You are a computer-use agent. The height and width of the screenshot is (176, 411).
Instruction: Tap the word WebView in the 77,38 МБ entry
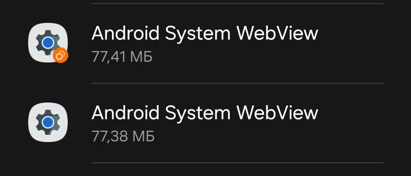click(x=277, y=113)
